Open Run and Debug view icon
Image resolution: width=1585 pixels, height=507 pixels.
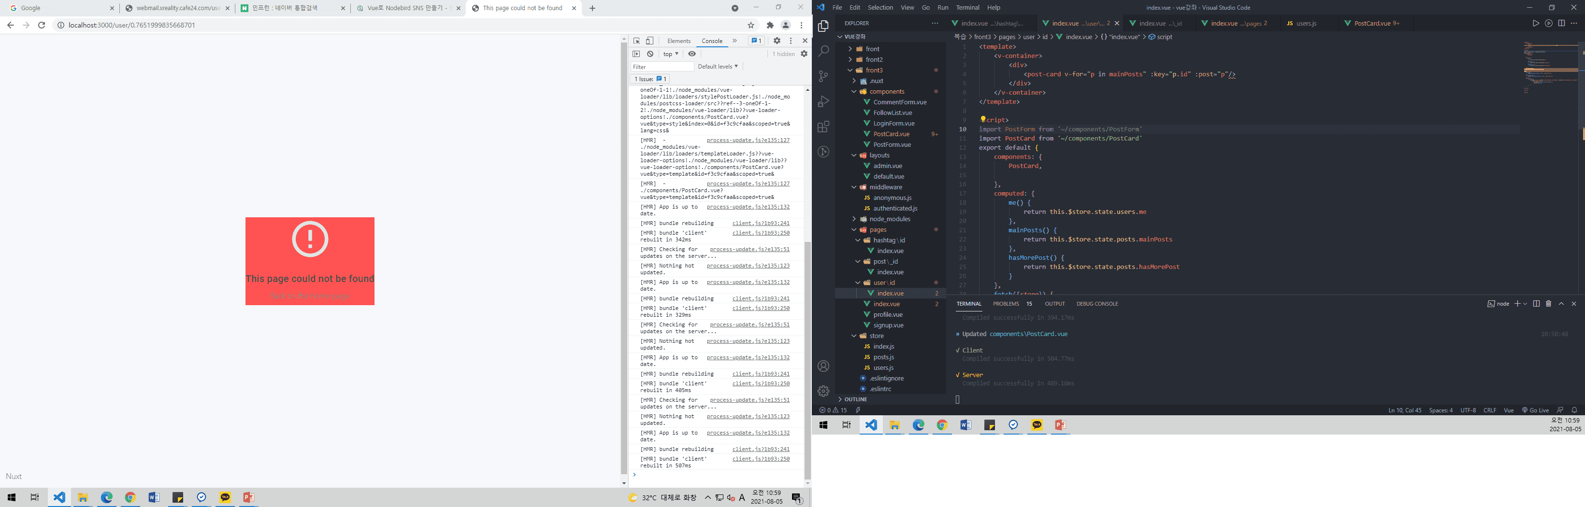coord(823,101)
